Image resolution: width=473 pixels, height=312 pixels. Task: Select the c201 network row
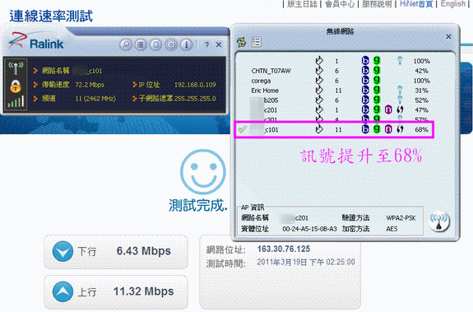click(341, 110)
